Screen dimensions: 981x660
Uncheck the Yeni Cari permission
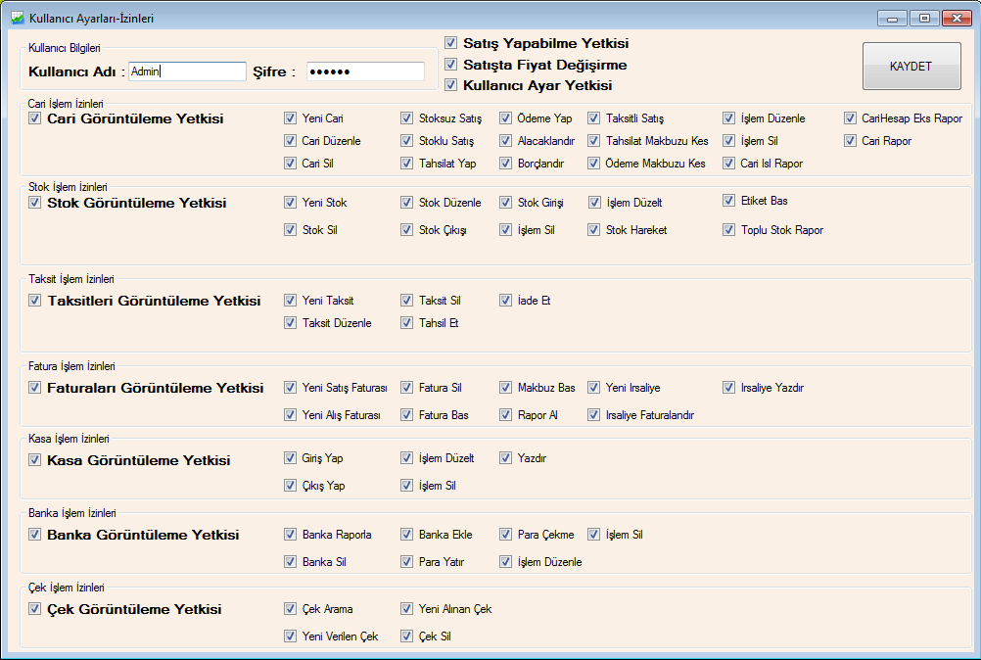pyautogui.click(x=291, y=118)
